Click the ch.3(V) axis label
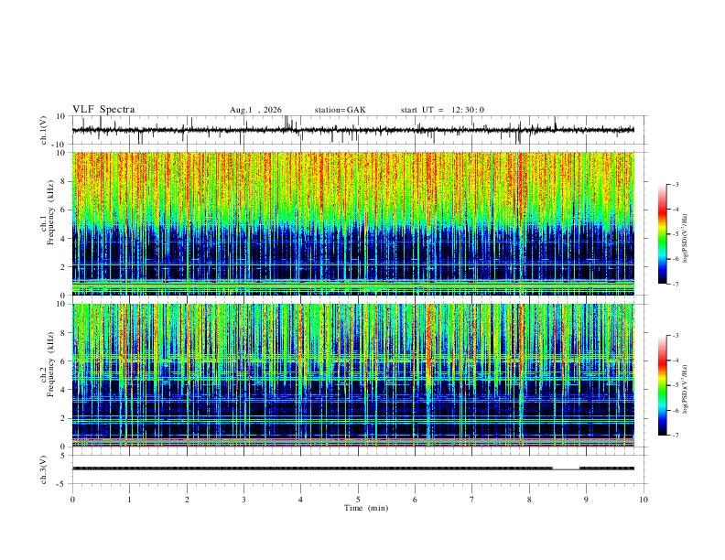Screen dimensions: 725x560 44,469
